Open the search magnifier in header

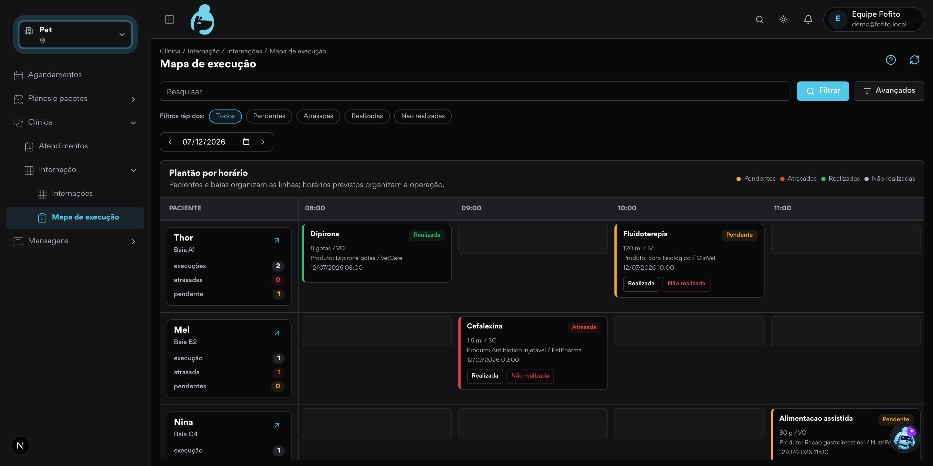pyautogui.click(x=759, y=19)
